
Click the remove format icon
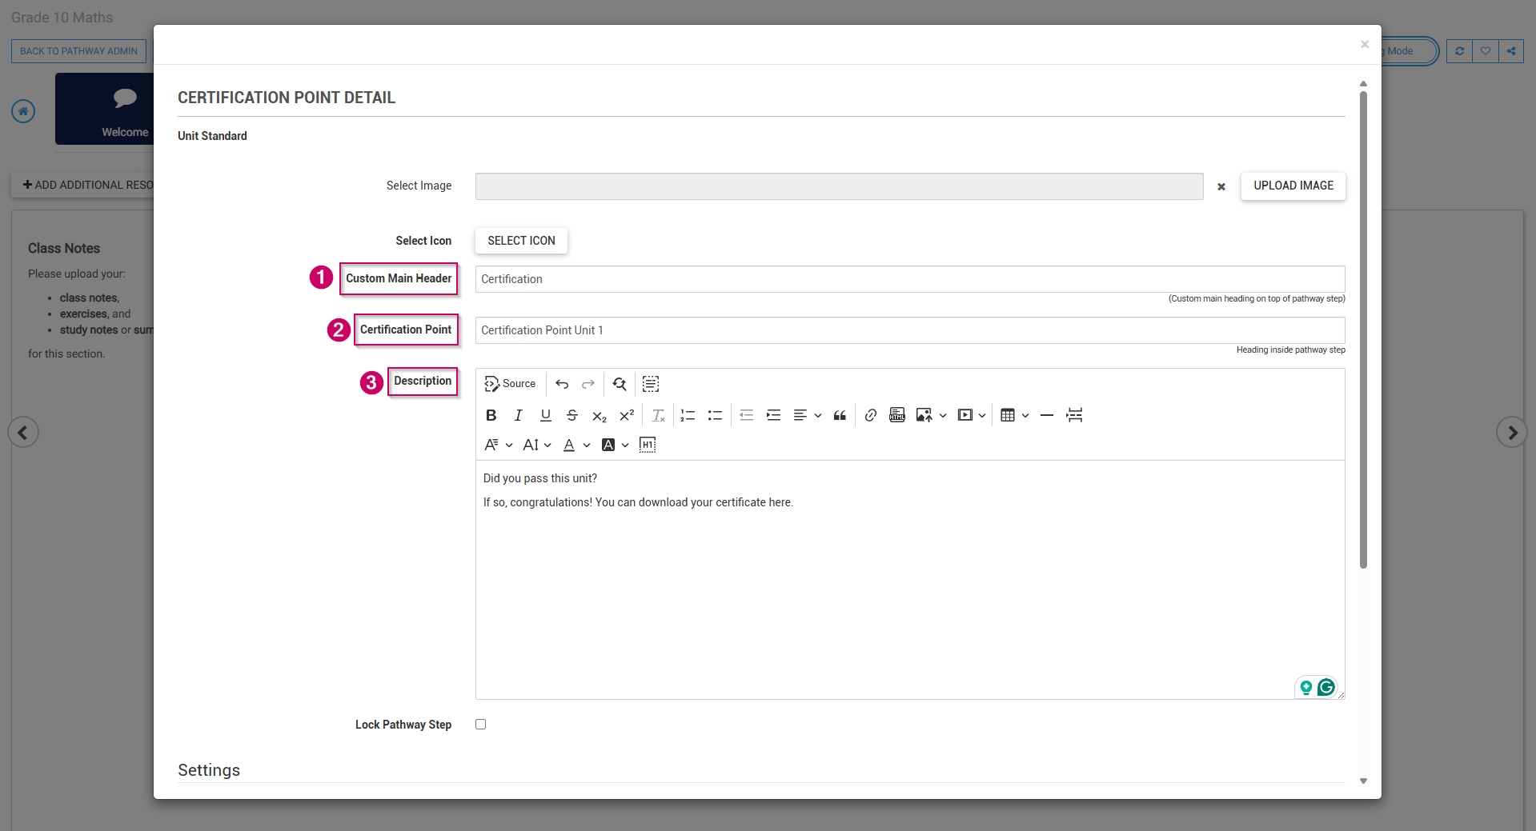pos(659,415)
